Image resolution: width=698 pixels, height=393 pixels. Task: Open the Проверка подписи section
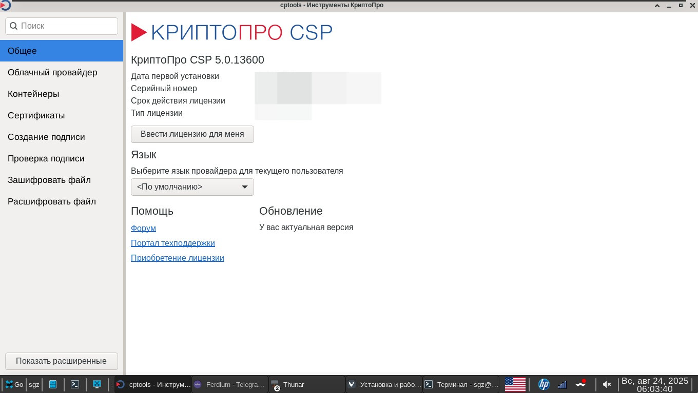(x=62, y=158)
